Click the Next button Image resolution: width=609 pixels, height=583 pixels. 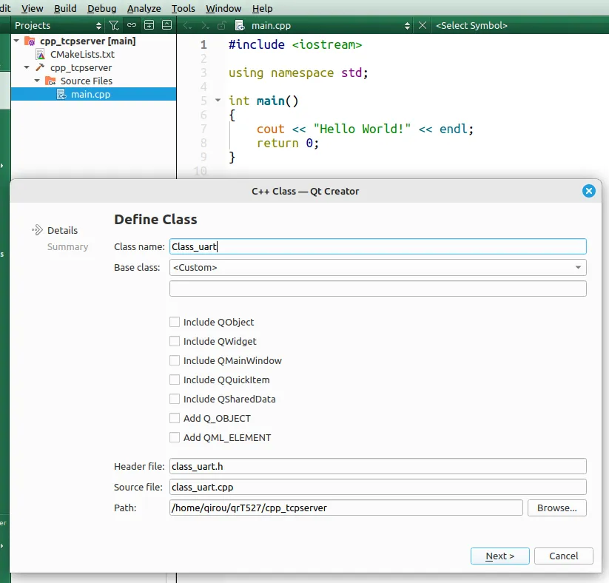(499, 556)
